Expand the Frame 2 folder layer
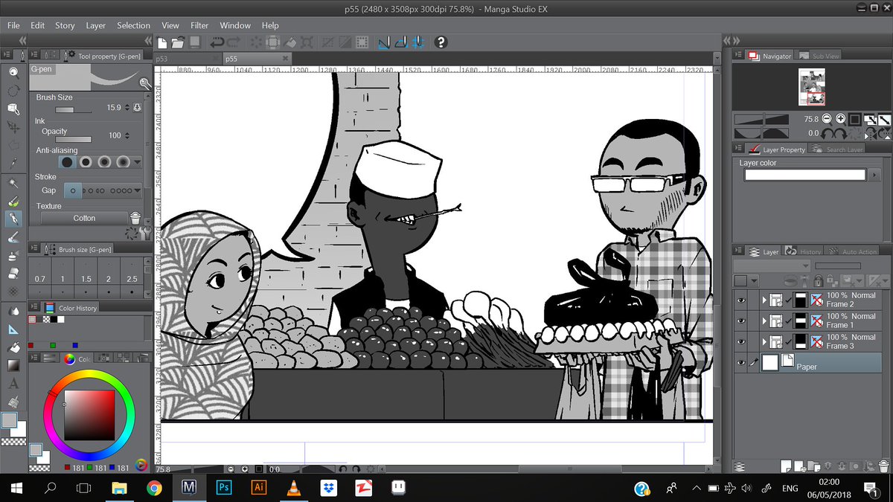 tap(764, 300)
